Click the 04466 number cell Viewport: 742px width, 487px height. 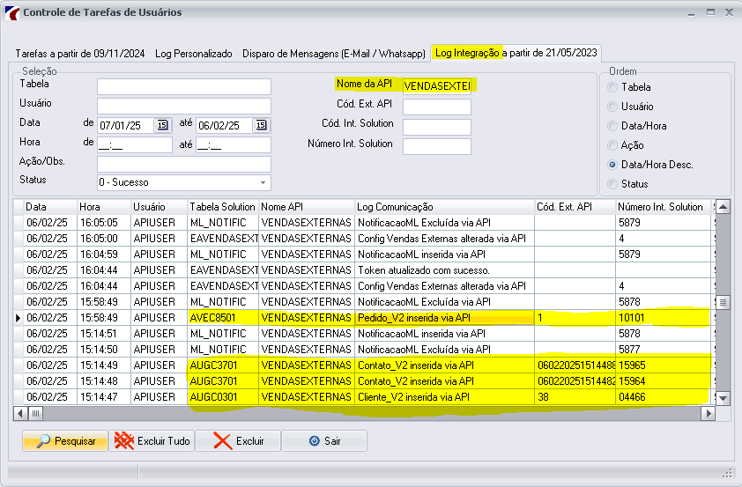click(663, 397)
